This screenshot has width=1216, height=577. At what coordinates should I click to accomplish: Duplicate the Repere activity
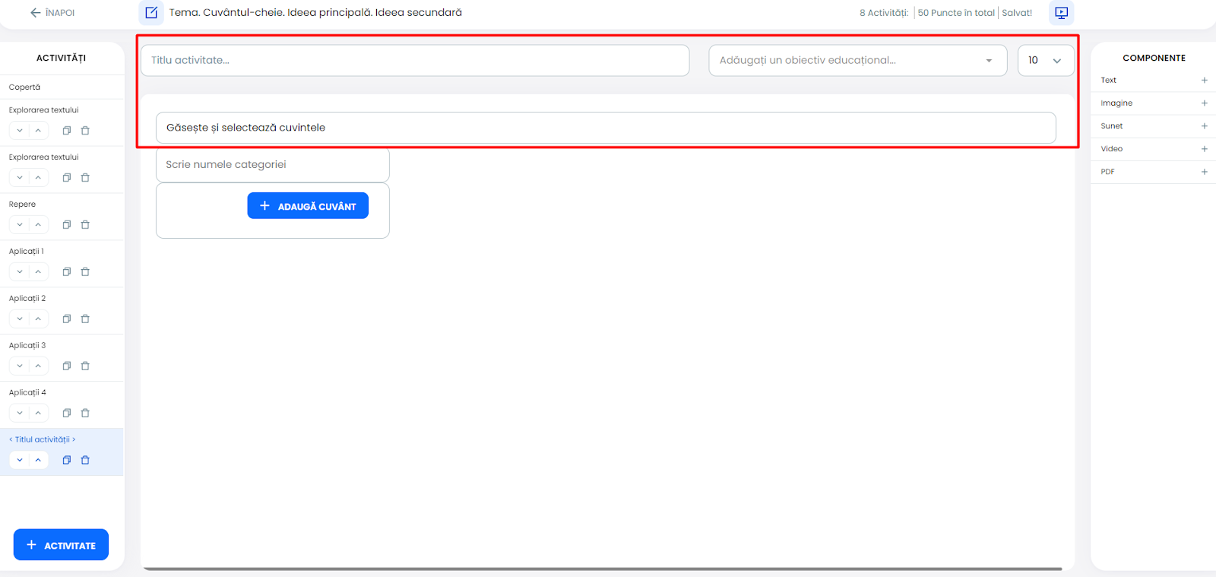(67, 225)
